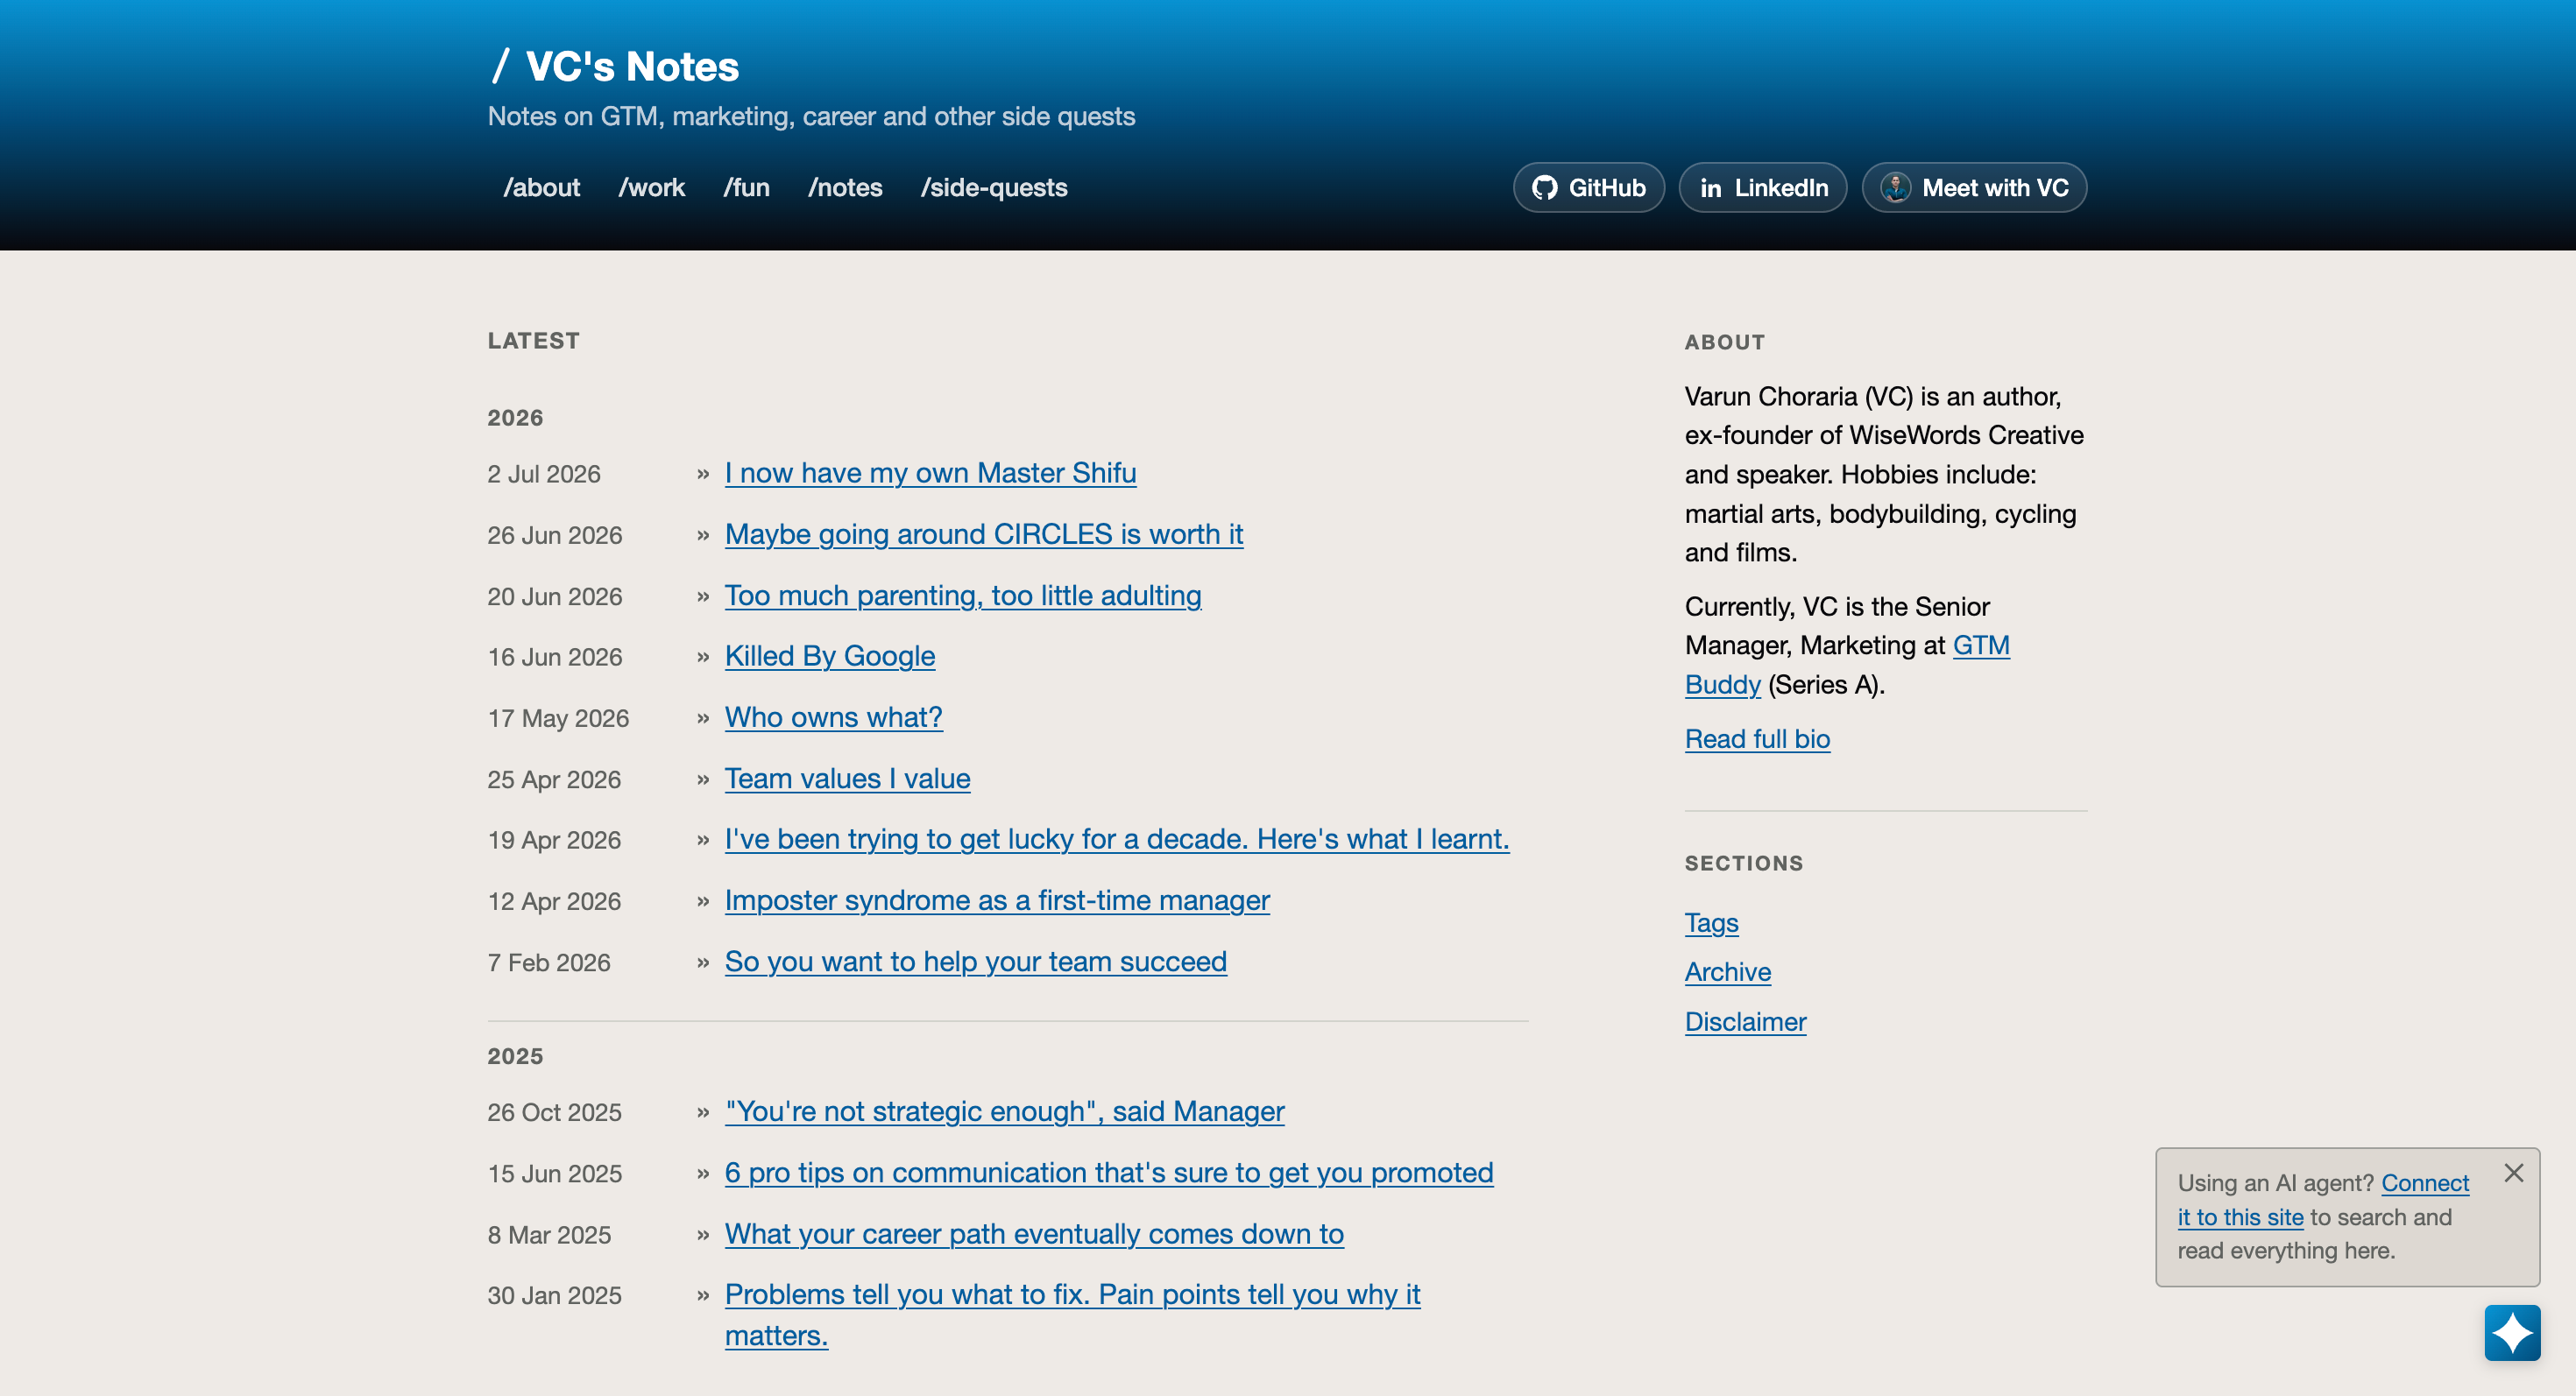Viewport: 2576px width, 1396px height.
Task: Click the blue sparkle AI assistant icon
Action: click(x=2512, y=1332)
